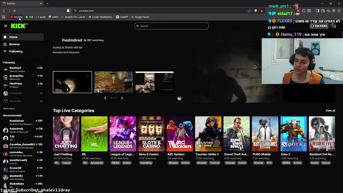Open Brave Rewards triangle icon
This screenshot has height=193, width=343.
pos(262,11)
